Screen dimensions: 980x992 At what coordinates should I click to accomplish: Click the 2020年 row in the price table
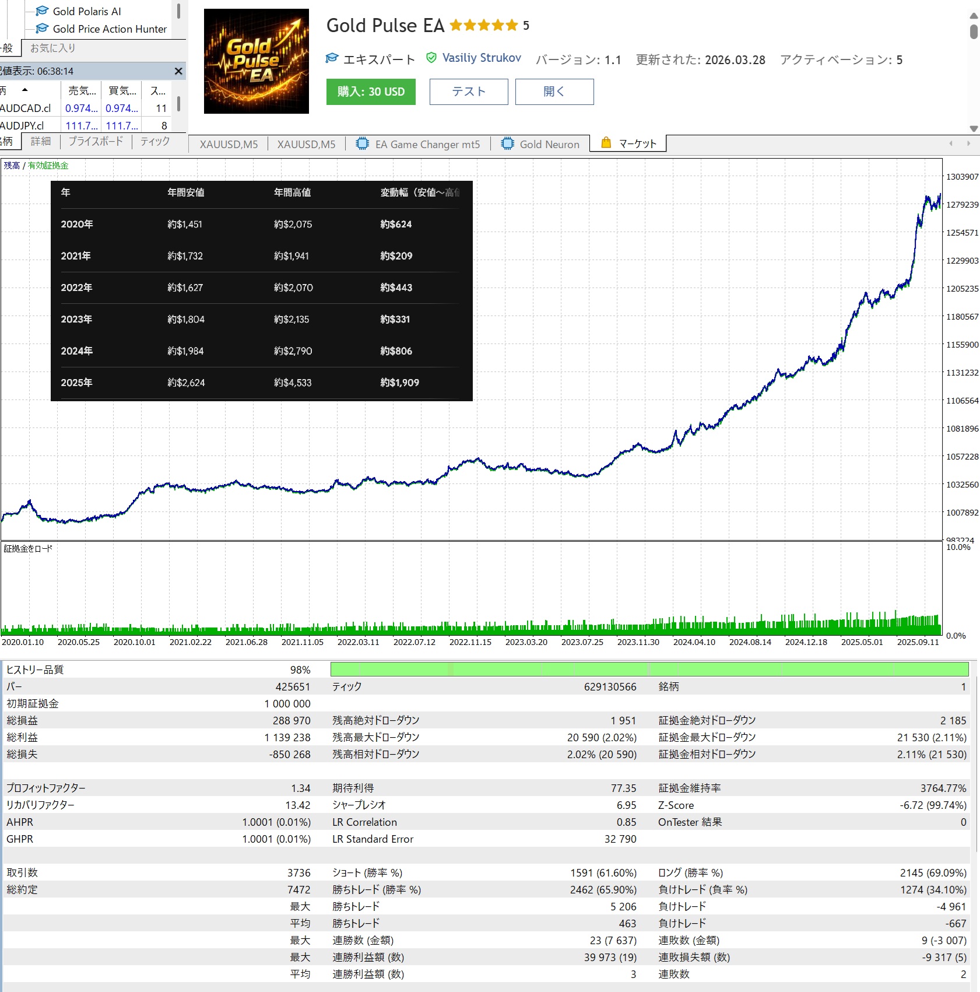[261, 224]
